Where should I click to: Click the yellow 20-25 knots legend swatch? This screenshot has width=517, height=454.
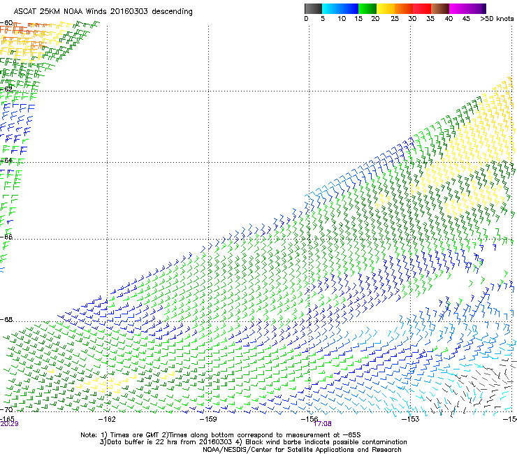[x=386, y=8]
